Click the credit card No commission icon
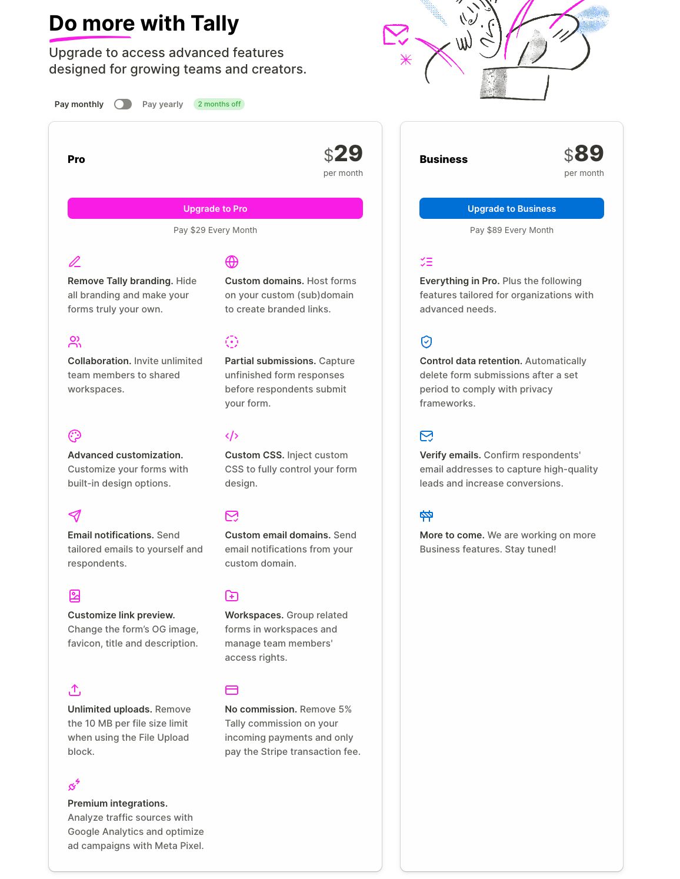 (232, 690)
